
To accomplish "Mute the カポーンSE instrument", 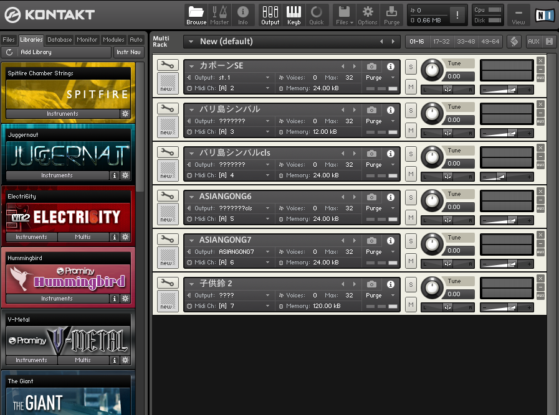I will pos(411,86).
